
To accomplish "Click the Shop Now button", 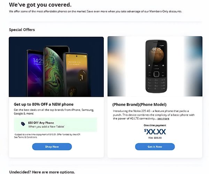I will tap(52, 147).
